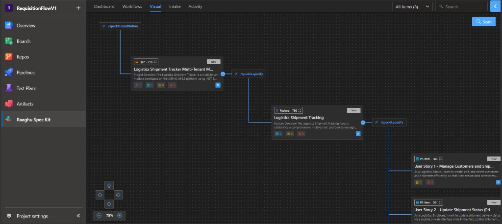502x224 pixels.
Task: Click the blue speckit action icon on Epic card
Action: [x=218, y=85]
